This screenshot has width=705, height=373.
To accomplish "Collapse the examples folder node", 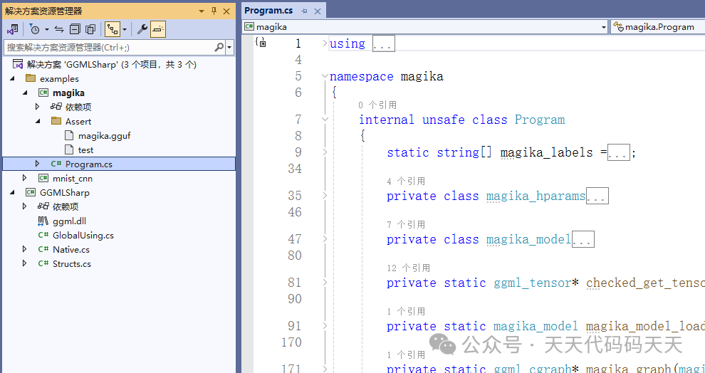I will 12,78.
